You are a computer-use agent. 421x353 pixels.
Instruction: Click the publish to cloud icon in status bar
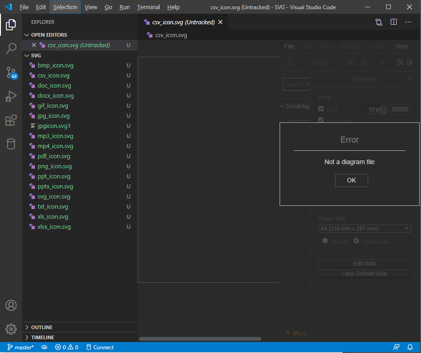[44, 347]
